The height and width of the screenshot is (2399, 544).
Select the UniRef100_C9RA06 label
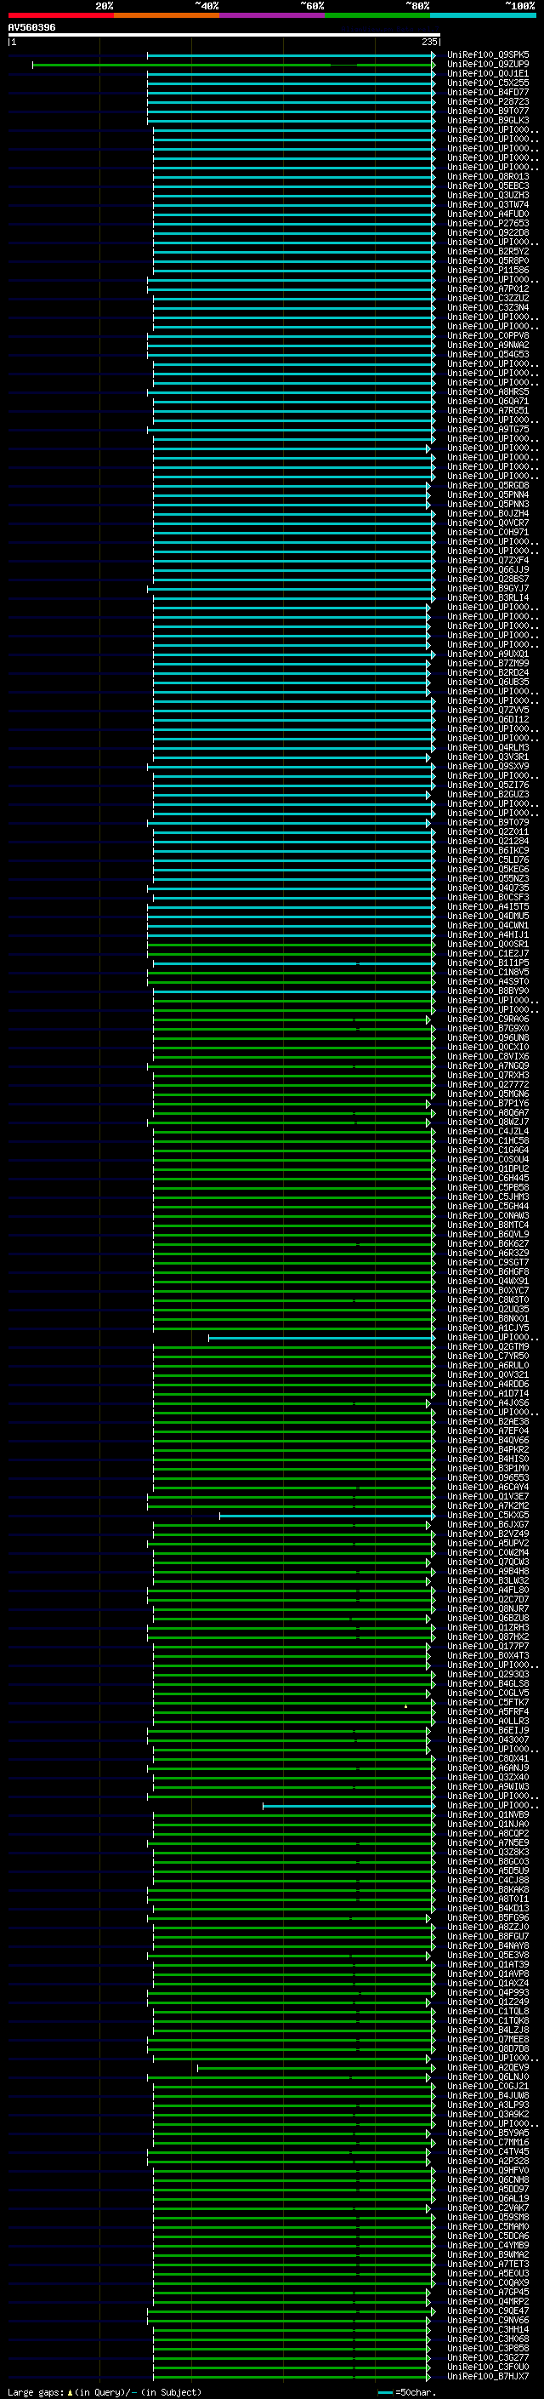pos(488,1019)
